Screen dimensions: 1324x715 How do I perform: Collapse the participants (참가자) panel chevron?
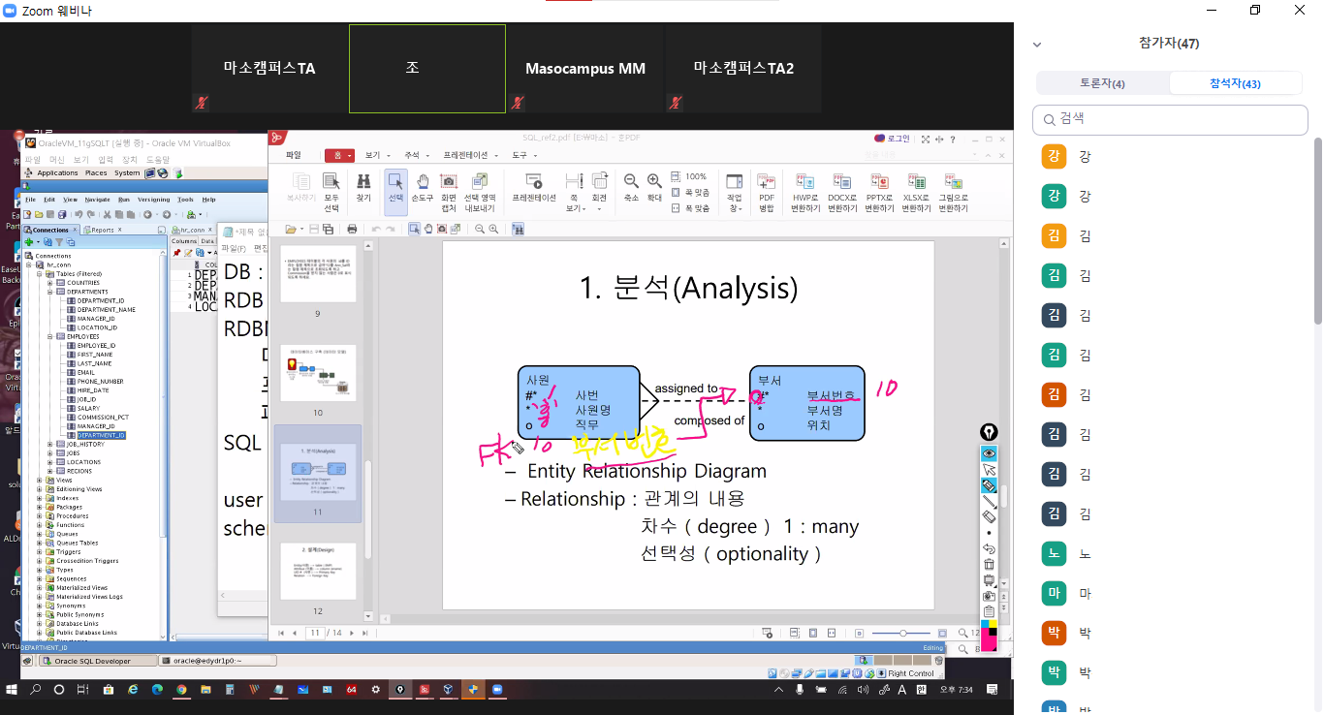tap(1037, 45)
